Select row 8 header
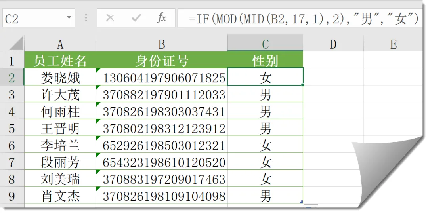 pyautogui.click(x=12, y=179)
